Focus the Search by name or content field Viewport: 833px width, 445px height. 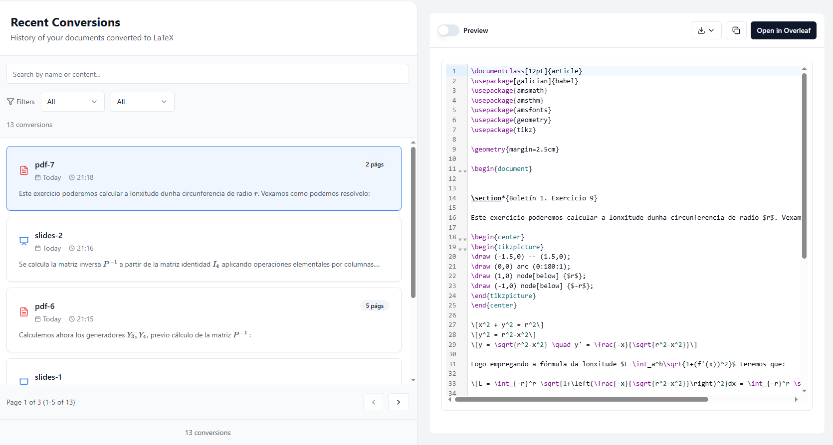click(x=208, y=74)
